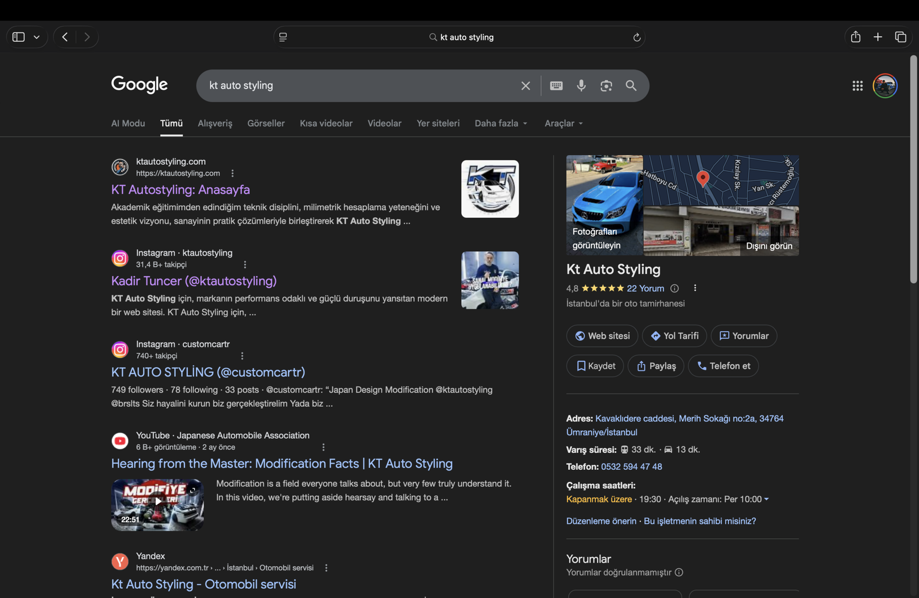Open the map preview with red pin
This screenshot has height=598, width=919.
tap(721, 180)
